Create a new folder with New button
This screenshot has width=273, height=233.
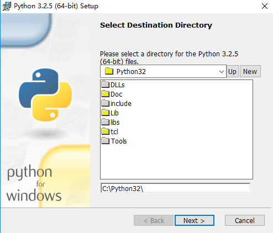point(250,71)
